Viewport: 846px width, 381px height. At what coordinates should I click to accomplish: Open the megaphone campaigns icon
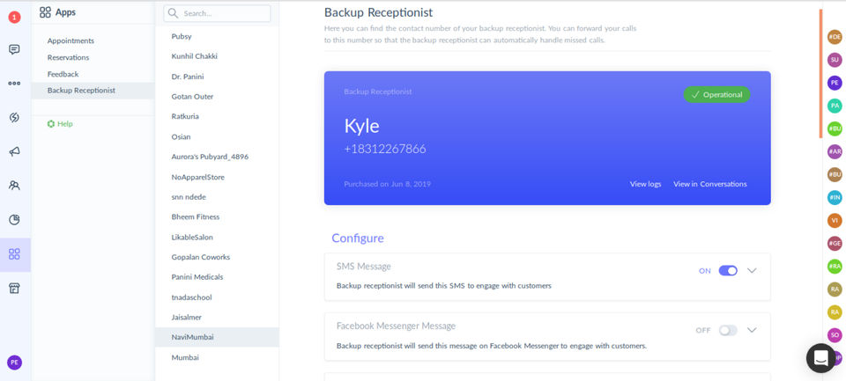14,151
